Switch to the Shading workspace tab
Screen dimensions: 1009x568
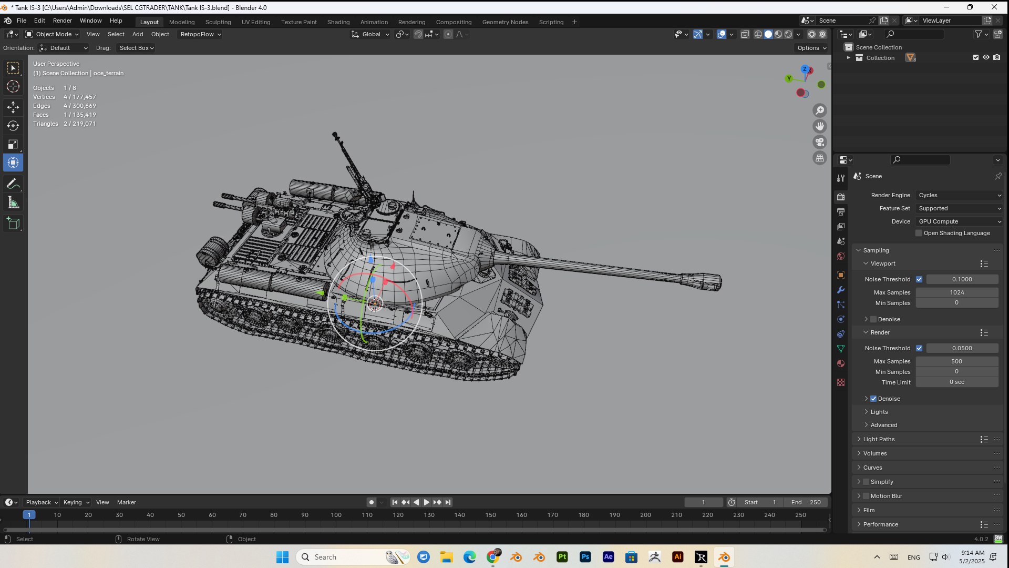pyautogui.click(x=338, y=22)
